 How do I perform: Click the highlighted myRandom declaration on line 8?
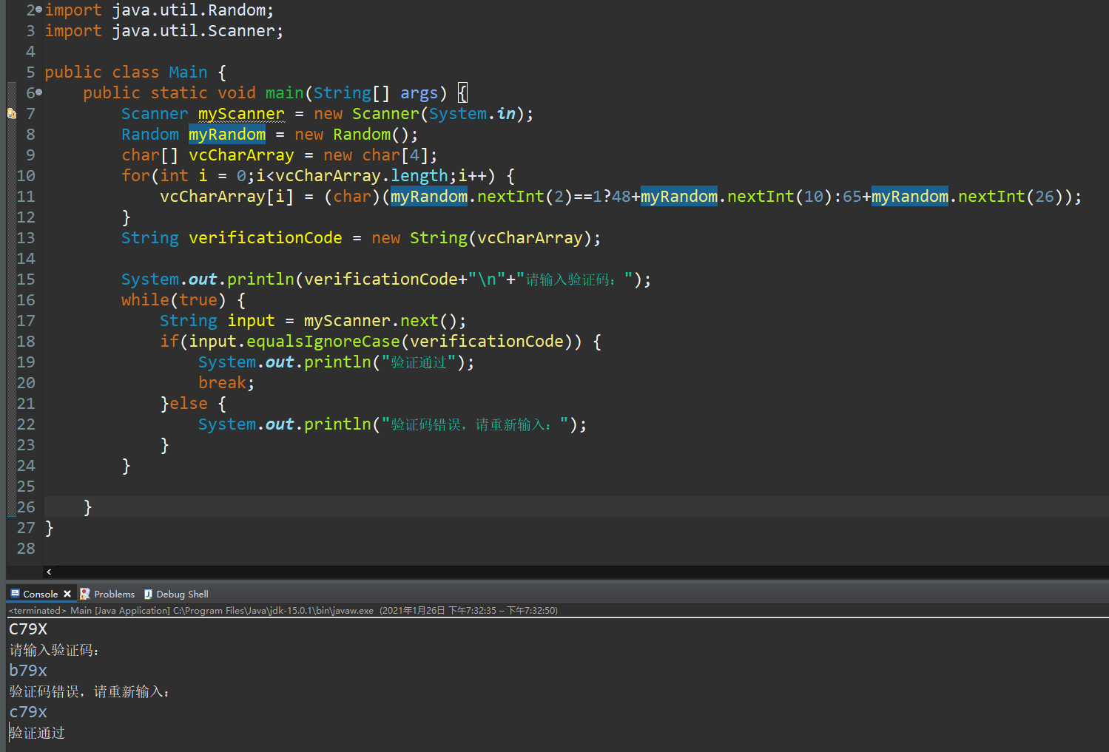(x=227, y=135)
